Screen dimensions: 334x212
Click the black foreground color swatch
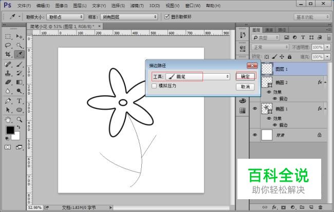tap(10, 130)
